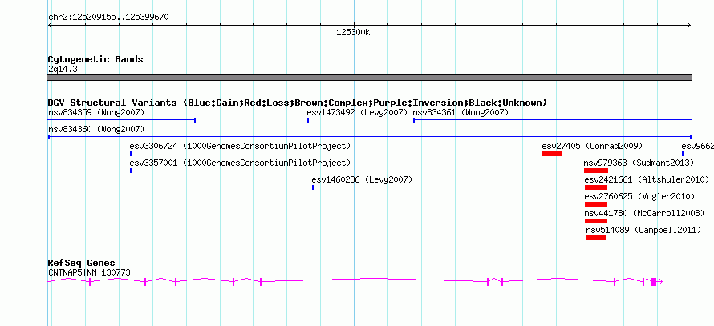Select the nsv441780 red loss bar
Image resolution: width=714 pixels, height=326 pixels.
(596, 221)
